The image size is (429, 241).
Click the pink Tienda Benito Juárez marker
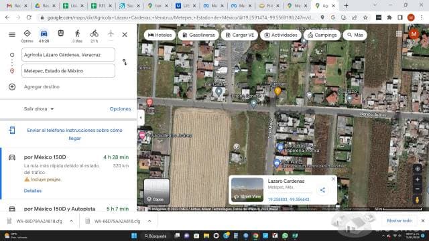click(x=142, y=135)
